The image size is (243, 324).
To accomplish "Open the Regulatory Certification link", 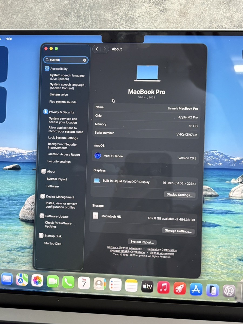I will coord(162,250).
